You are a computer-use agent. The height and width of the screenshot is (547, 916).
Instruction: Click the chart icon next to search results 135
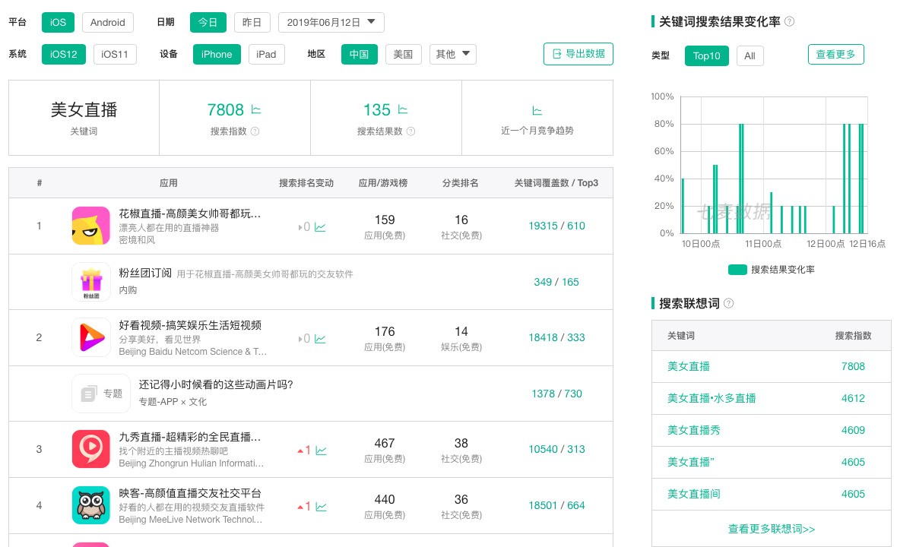[x=403, y=110]
